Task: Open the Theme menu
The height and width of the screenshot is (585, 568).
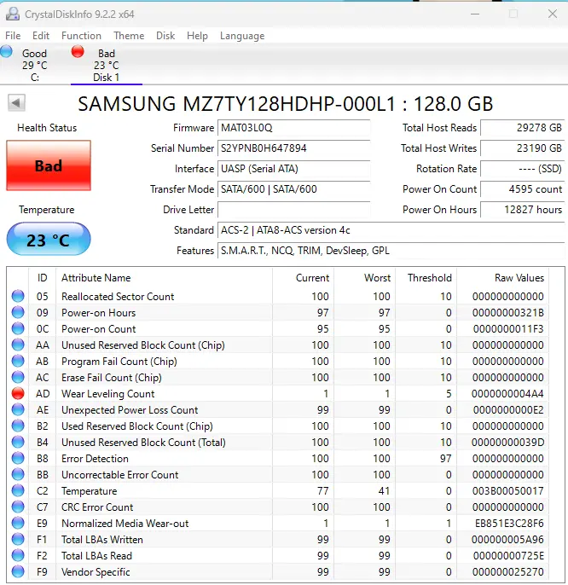Action: (x=129, y=36)
